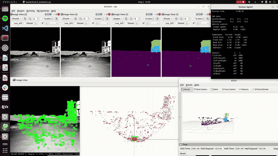
Task: Enable use_left checkbox in Image View (2)
Action: point(13,23)
